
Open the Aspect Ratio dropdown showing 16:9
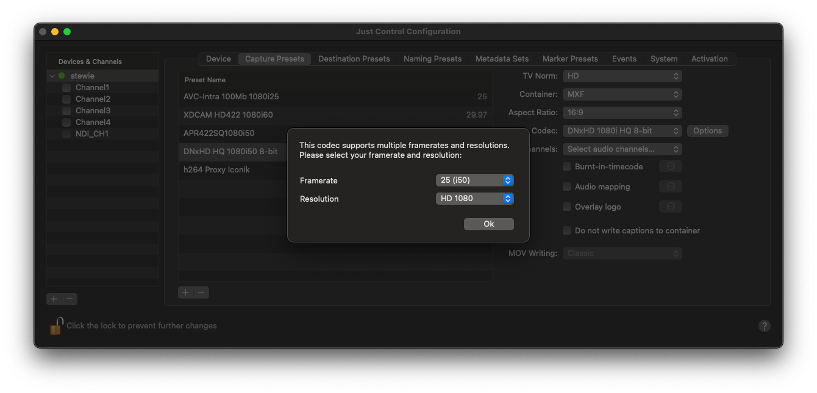click(623, 113)
